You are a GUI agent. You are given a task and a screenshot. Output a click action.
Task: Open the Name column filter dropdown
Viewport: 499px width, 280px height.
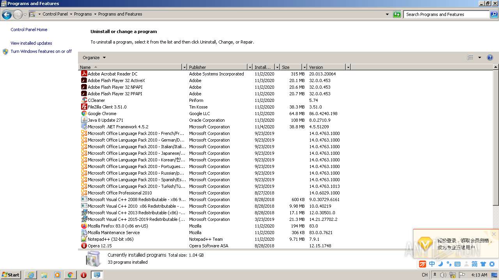click(x=184, y=67)
